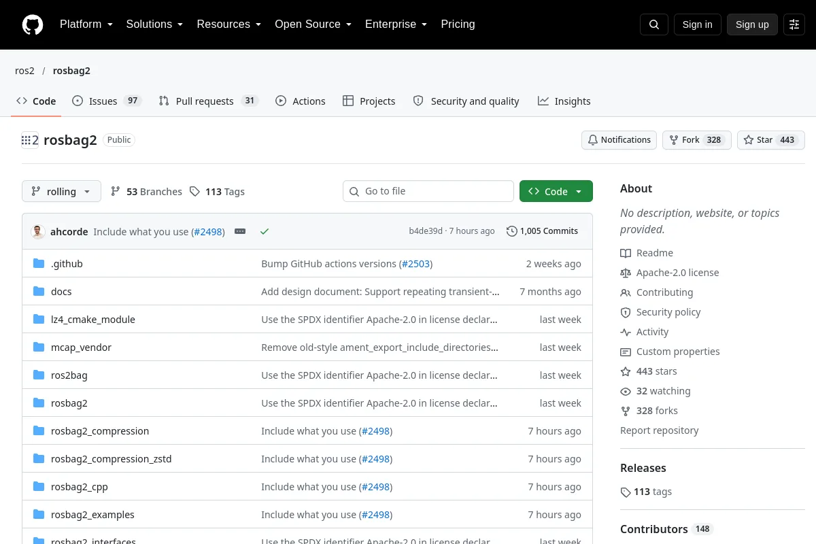Image resolution: width=816 pixels, height=544 pixels.
Task: Click the Notifications button
Action: tap(619, 140)
